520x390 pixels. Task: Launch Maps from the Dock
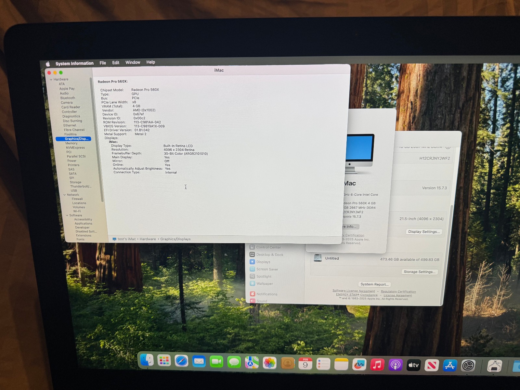[252, 362]
